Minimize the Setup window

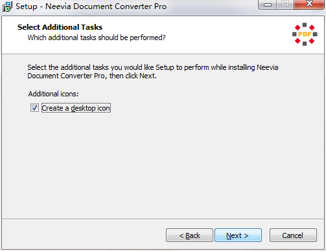pyautogui.click(x=268, y=5)
